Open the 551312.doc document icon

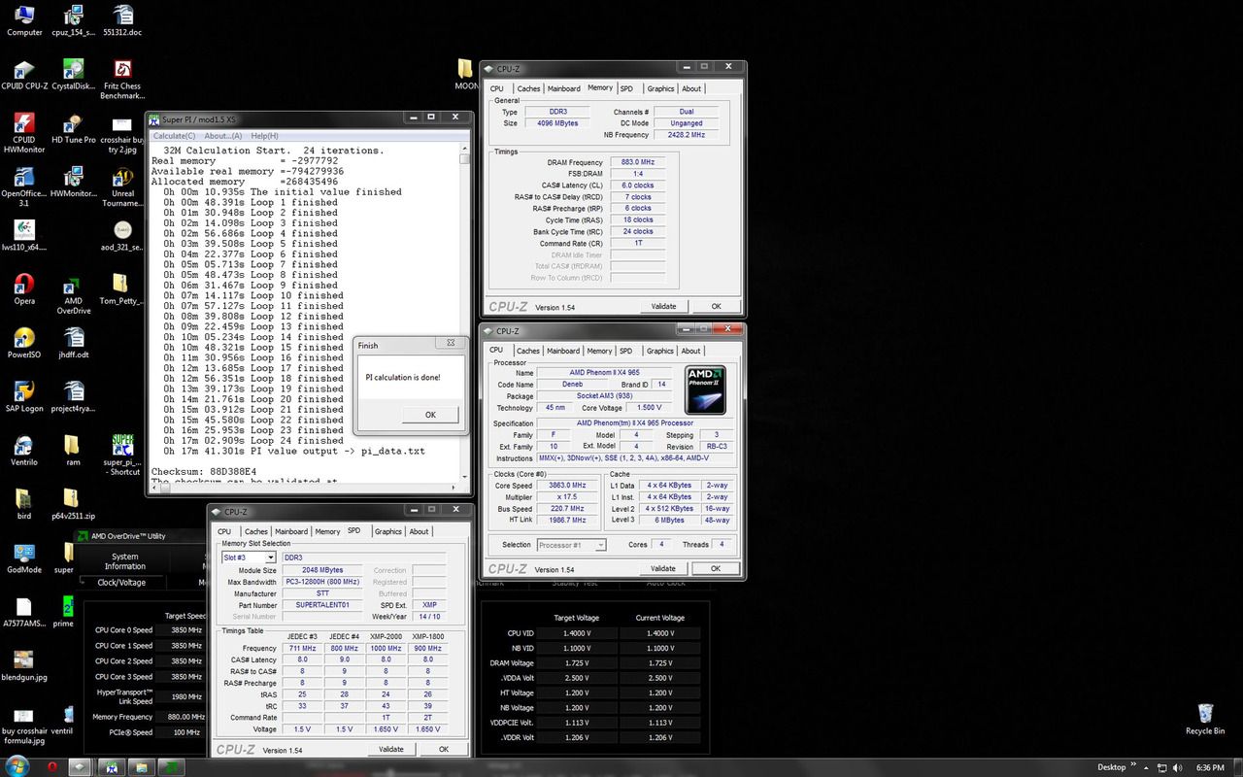tap(122, 20)
